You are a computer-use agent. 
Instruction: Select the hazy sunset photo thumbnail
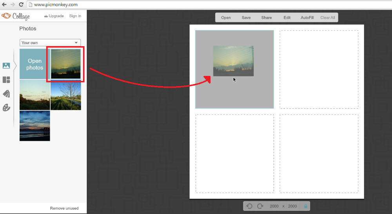click(x=66, y=64)
